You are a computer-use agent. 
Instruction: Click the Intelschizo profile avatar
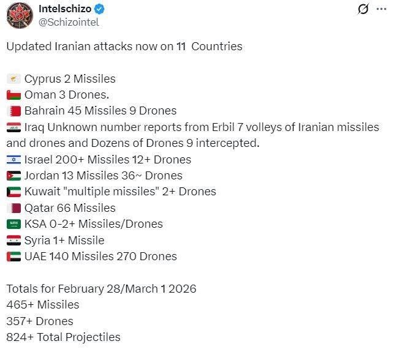click(x=20, y=15)
